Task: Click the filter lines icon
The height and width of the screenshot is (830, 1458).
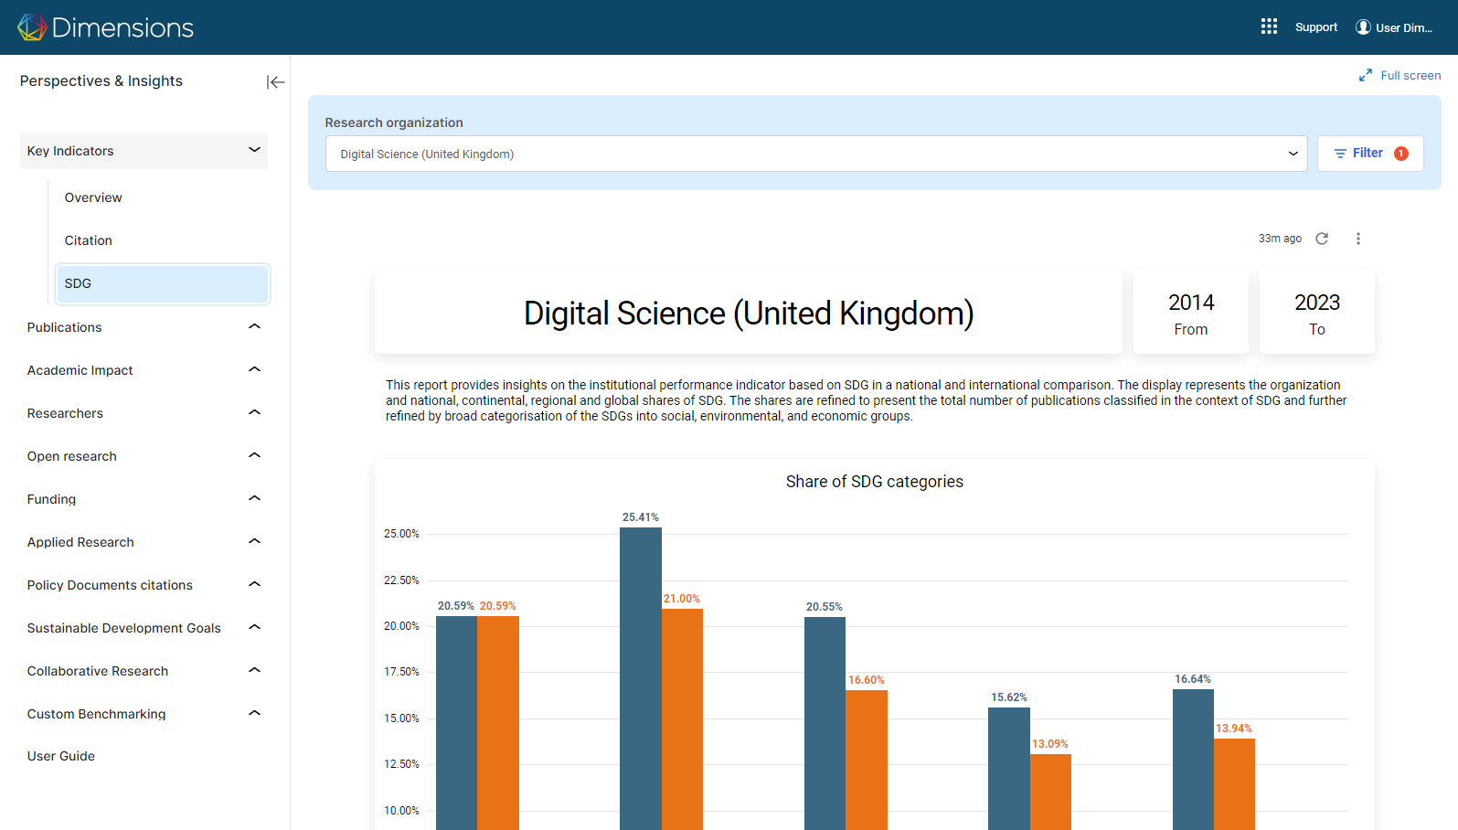Action: pyautogui.click(x=1340, y=154)
